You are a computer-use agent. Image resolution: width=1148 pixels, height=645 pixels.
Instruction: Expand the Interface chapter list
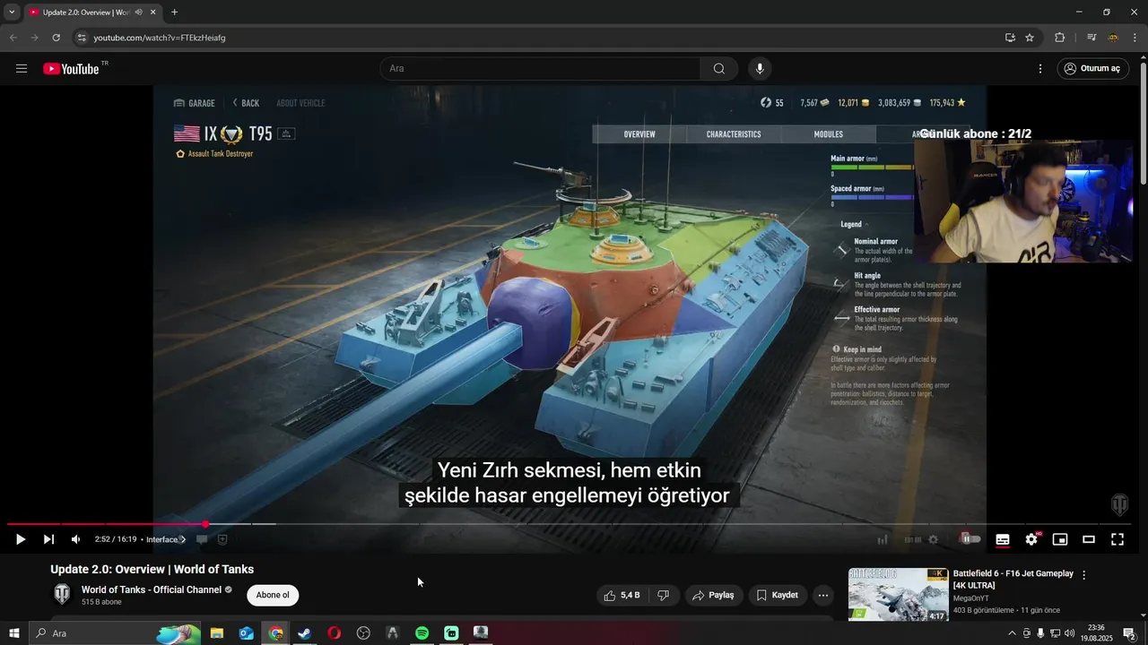tap(166, 539)
